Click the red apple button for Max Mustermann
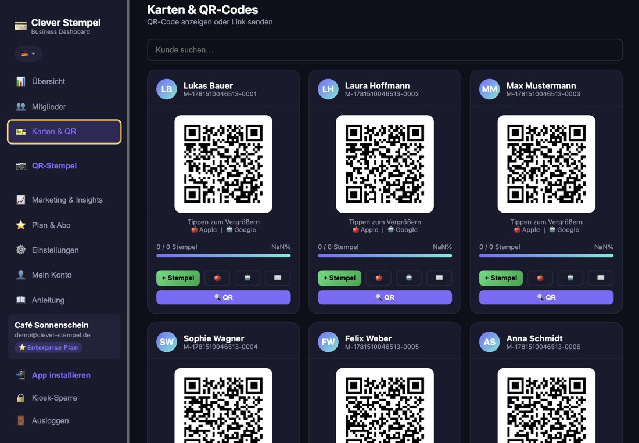This screenshot has height=443, width=639. tap(540, 278)
